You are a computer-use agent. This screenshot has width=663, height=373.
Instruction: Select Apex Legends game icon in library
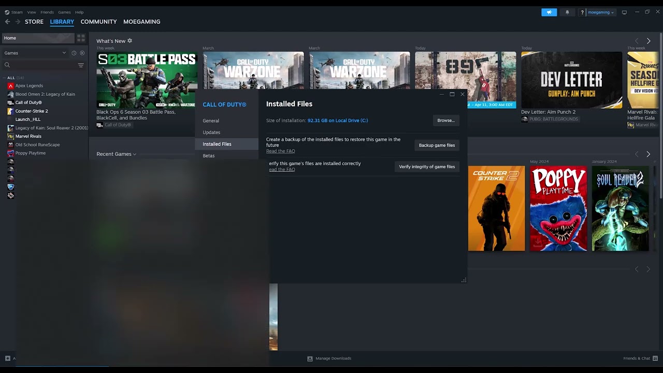pos(10,86)
